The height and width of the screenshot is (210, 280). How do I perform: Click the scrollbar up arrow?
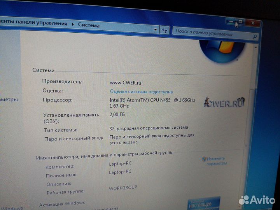[256, 47]
